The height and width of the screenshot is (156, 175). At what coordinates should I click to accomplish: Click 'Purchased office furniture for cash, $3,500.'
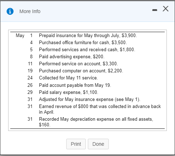click(83, 42)
